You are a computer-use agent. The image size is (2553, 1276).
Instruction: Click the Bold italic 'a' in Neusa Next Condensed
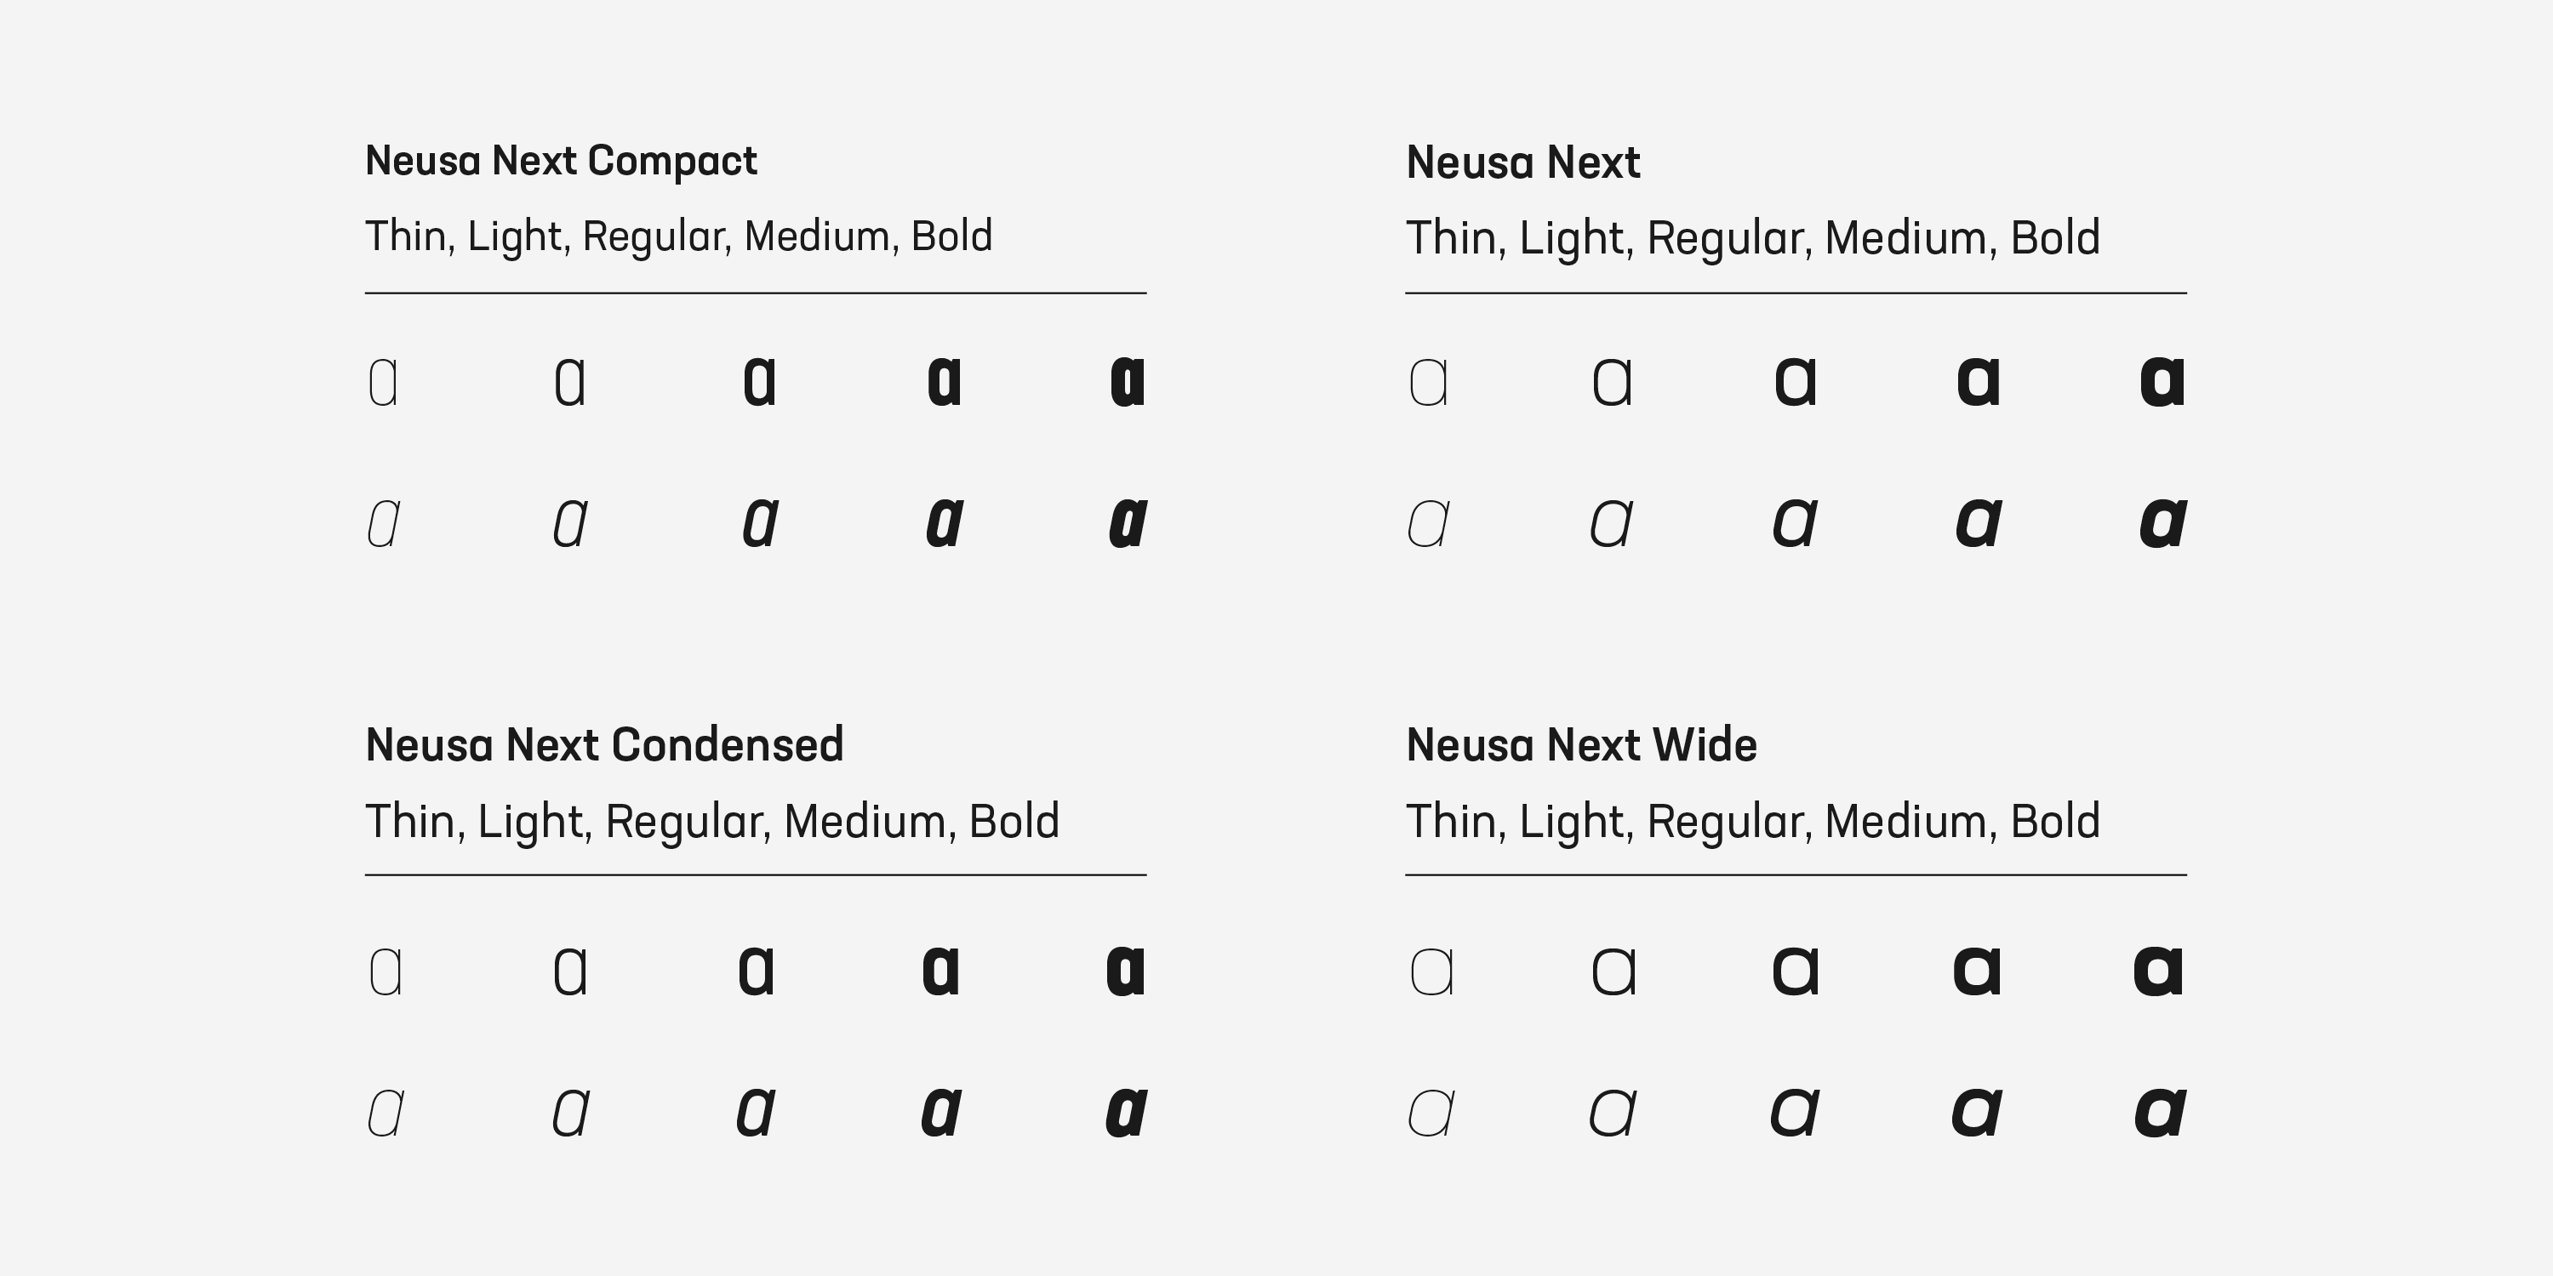pos(1126,1112)
